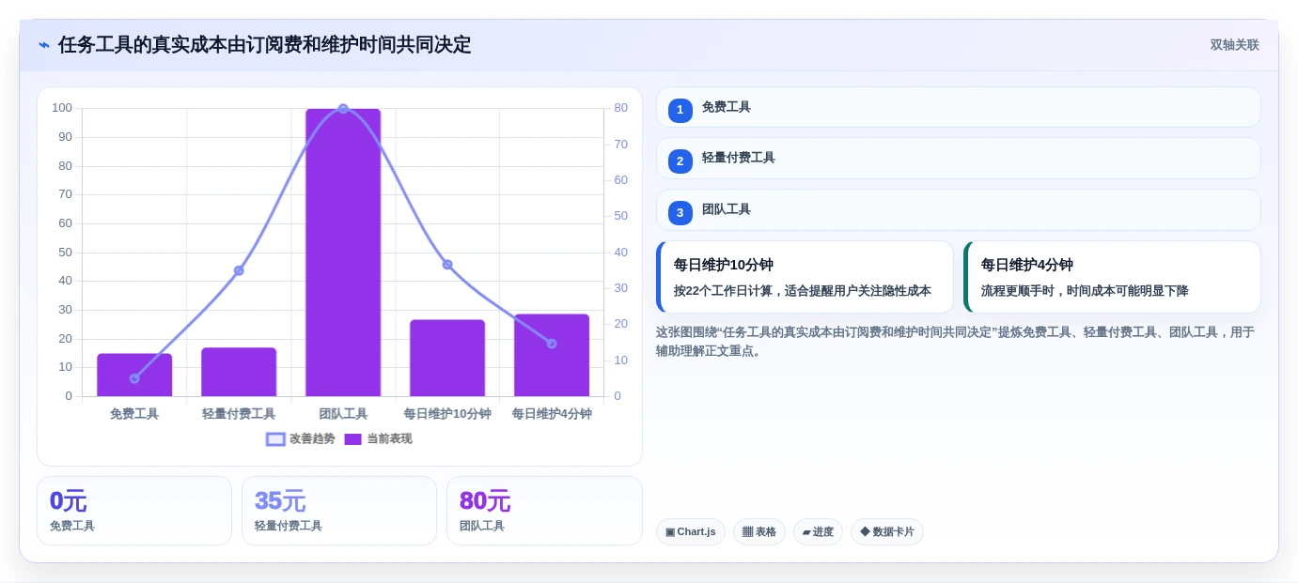
Task: Open the 团队工具 list row
Action: (x=958, y=209)
